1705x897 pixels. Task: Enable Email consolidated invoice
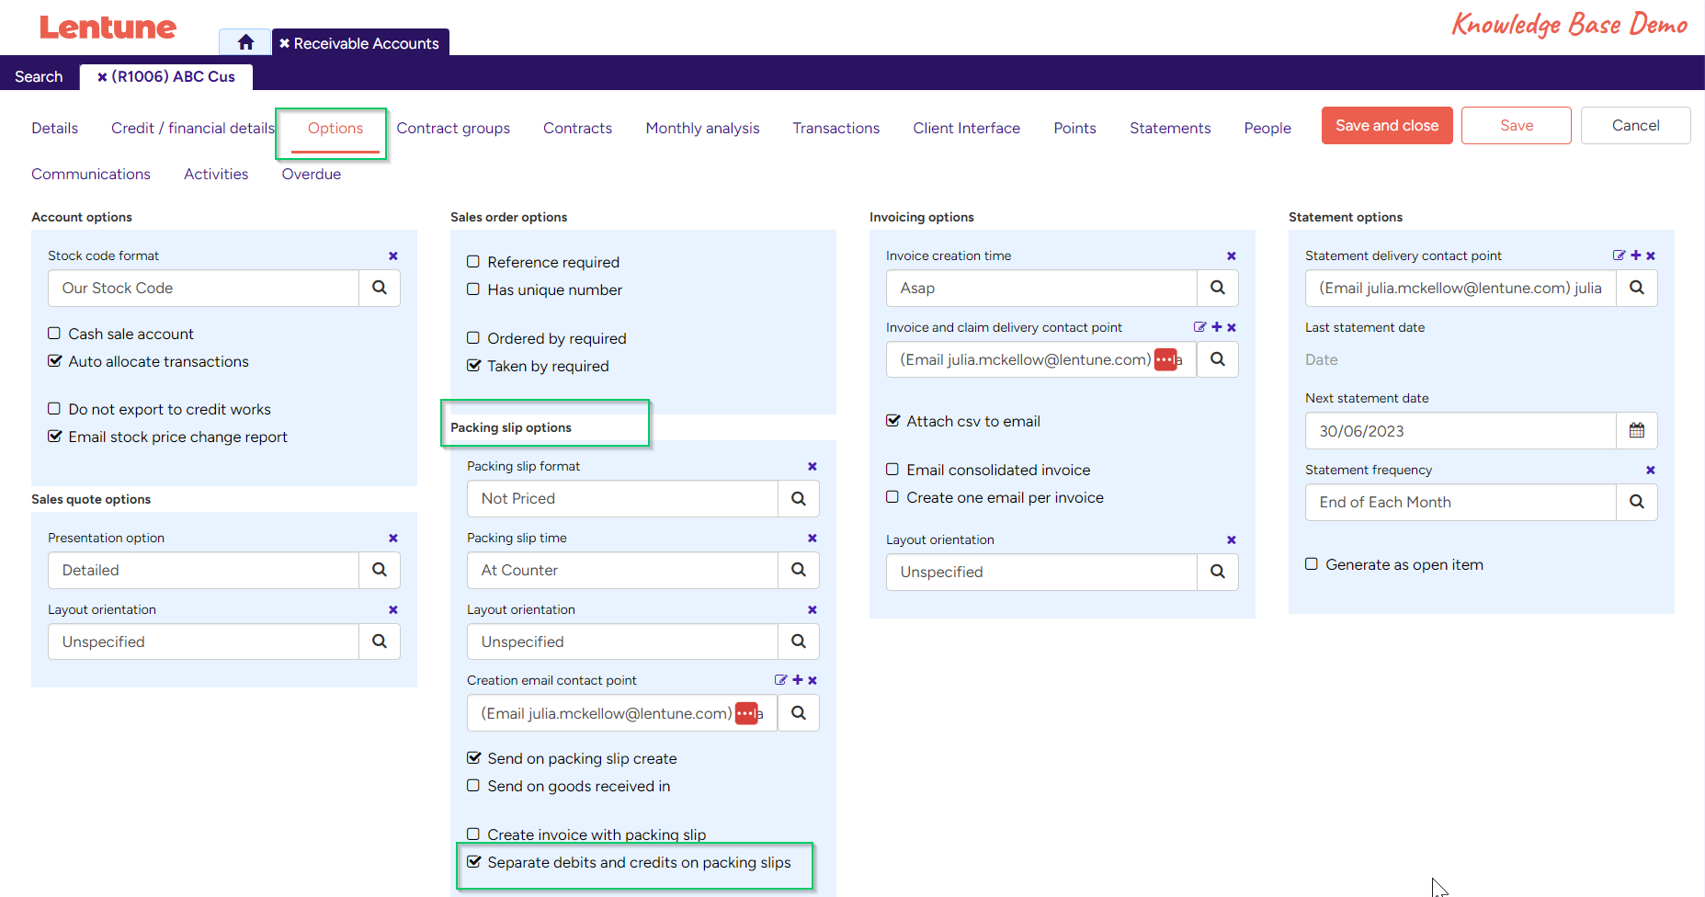click(892, 470)
